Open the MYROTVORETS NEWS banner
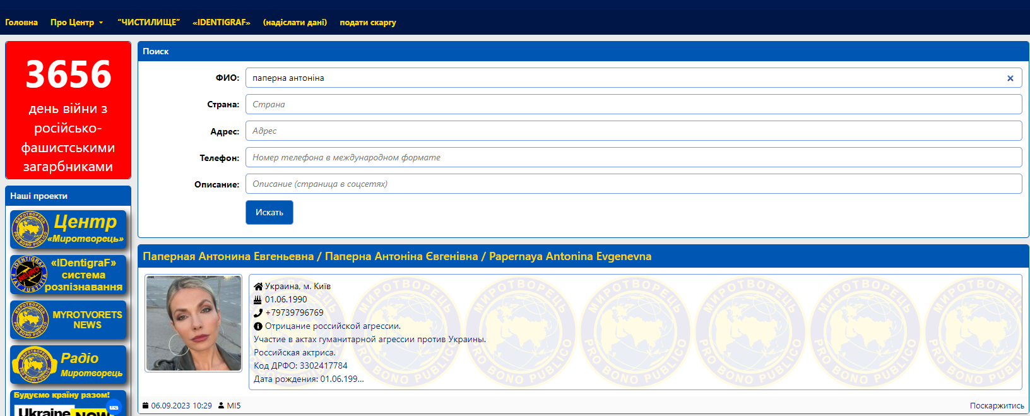 (68, 320)
